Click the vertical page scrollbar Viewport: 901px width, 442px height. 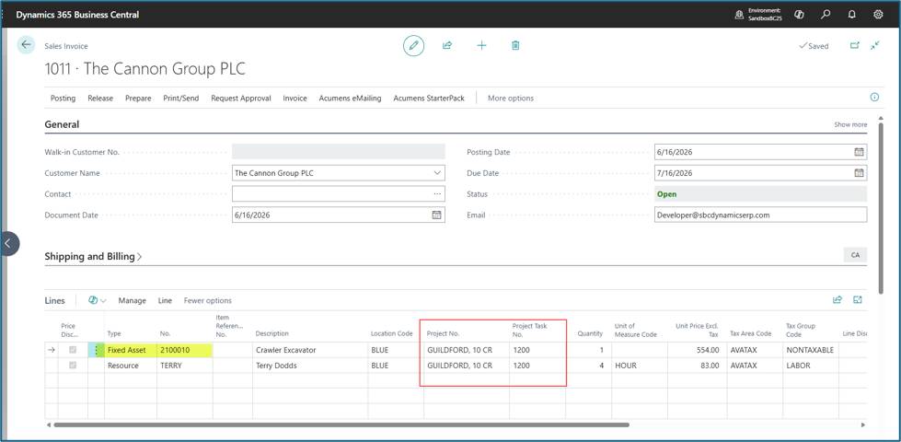coord(882,207)
